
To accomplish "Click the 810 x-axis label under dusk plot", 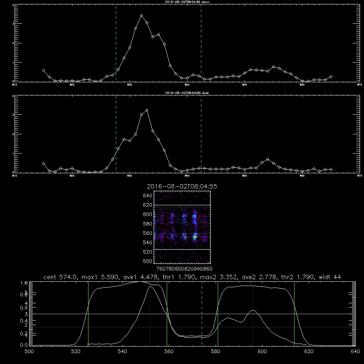I will 15,176.
